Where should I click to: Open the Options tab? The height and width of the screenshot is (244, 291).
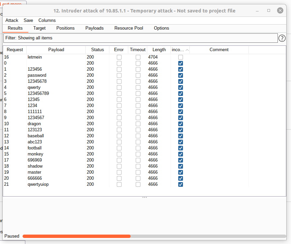(x=161, y=28)
